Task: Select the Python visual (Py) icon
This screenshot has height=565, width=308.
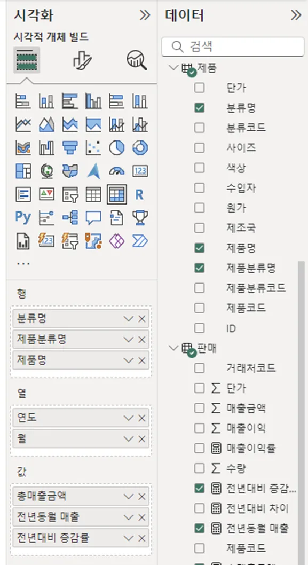Action: tap(23, 218)
